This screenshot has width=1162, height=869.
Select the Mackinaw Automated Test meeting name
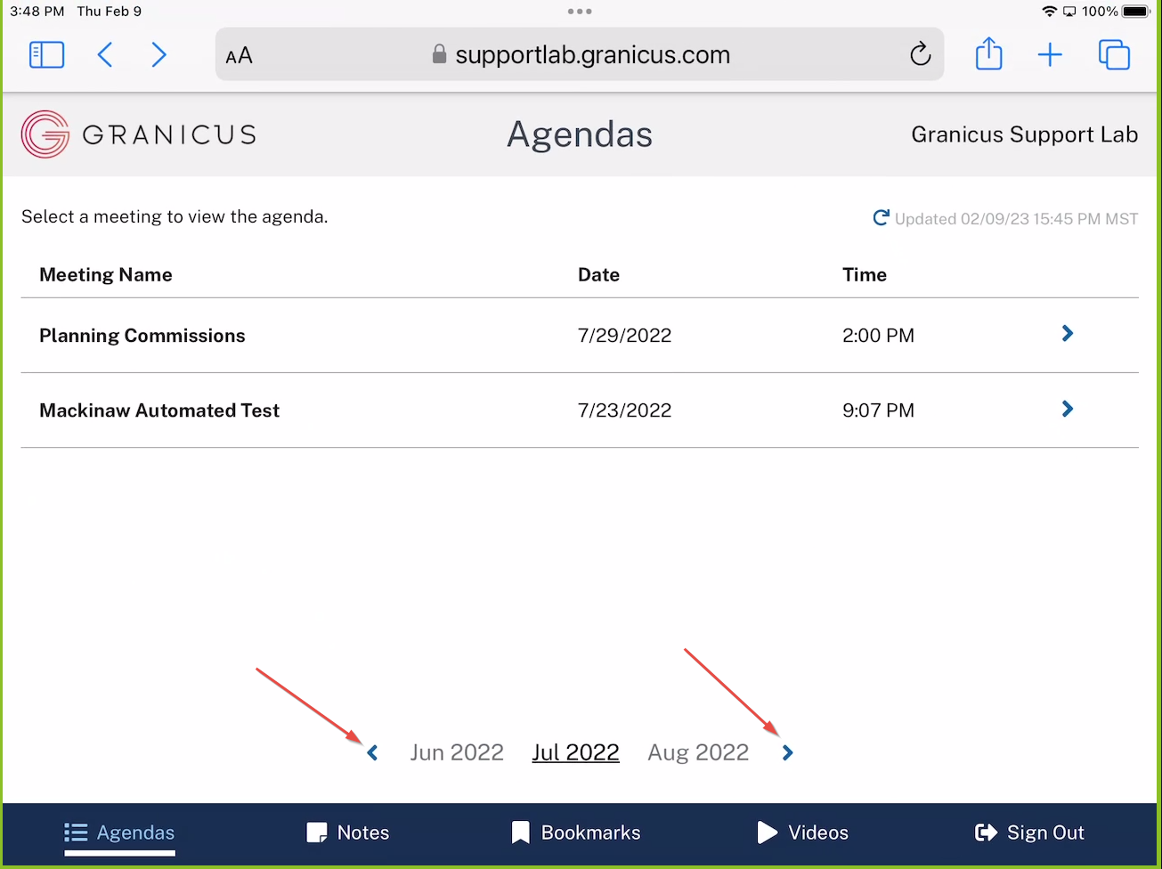point(159,410)
